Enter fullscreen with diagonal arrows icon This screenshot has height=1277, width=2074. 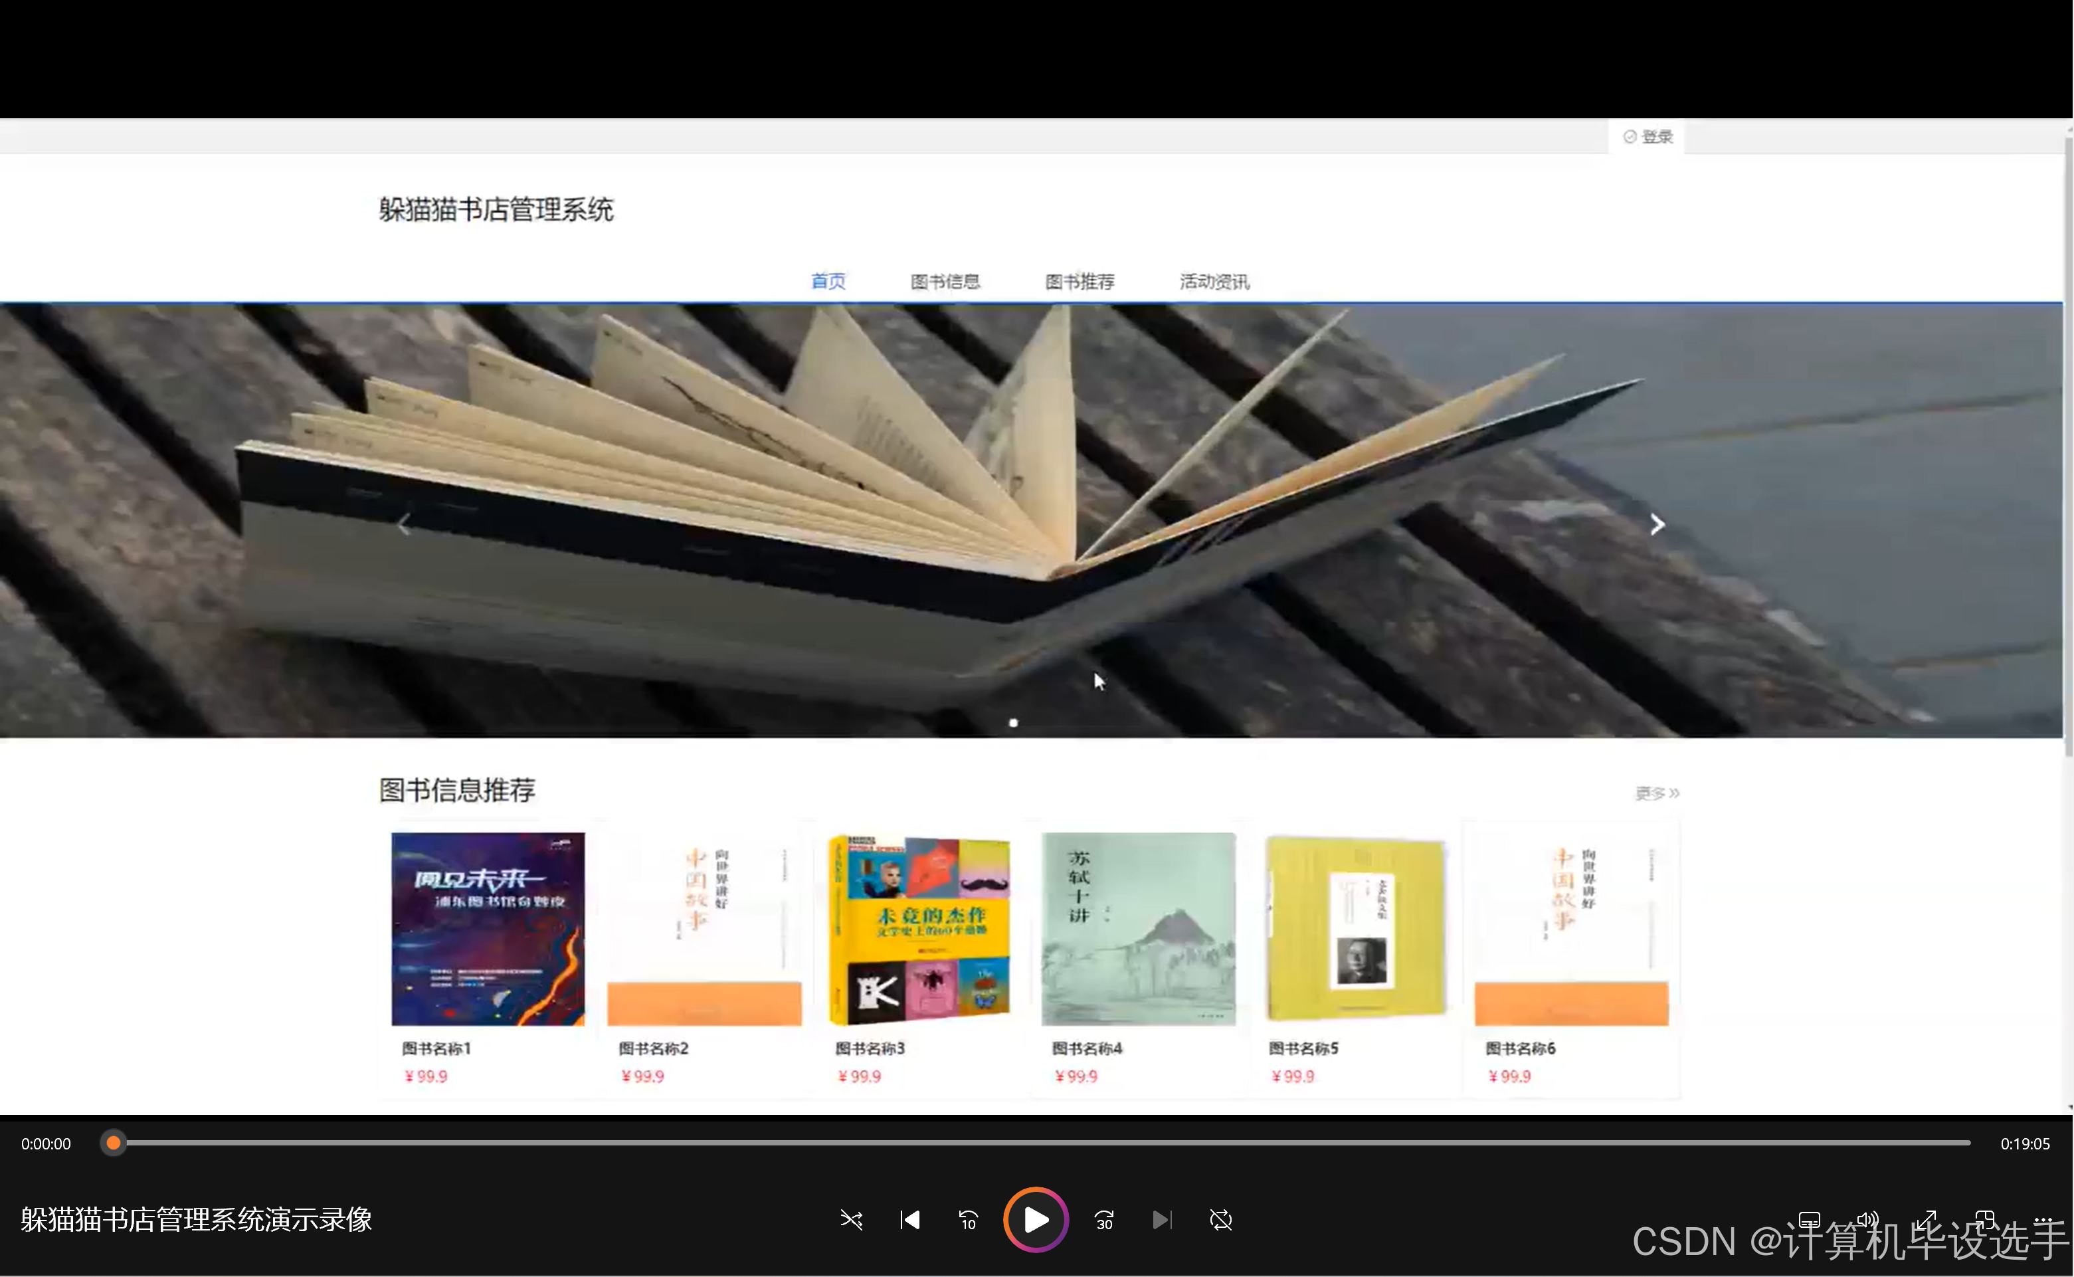pos(1927,1220)
